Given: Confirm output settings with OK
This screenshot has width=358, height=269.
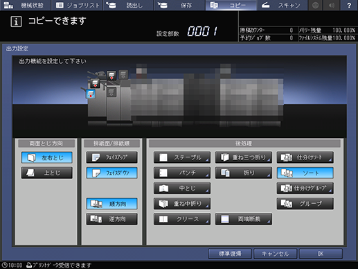Looking at the screenshot, I should pos(321,254).
